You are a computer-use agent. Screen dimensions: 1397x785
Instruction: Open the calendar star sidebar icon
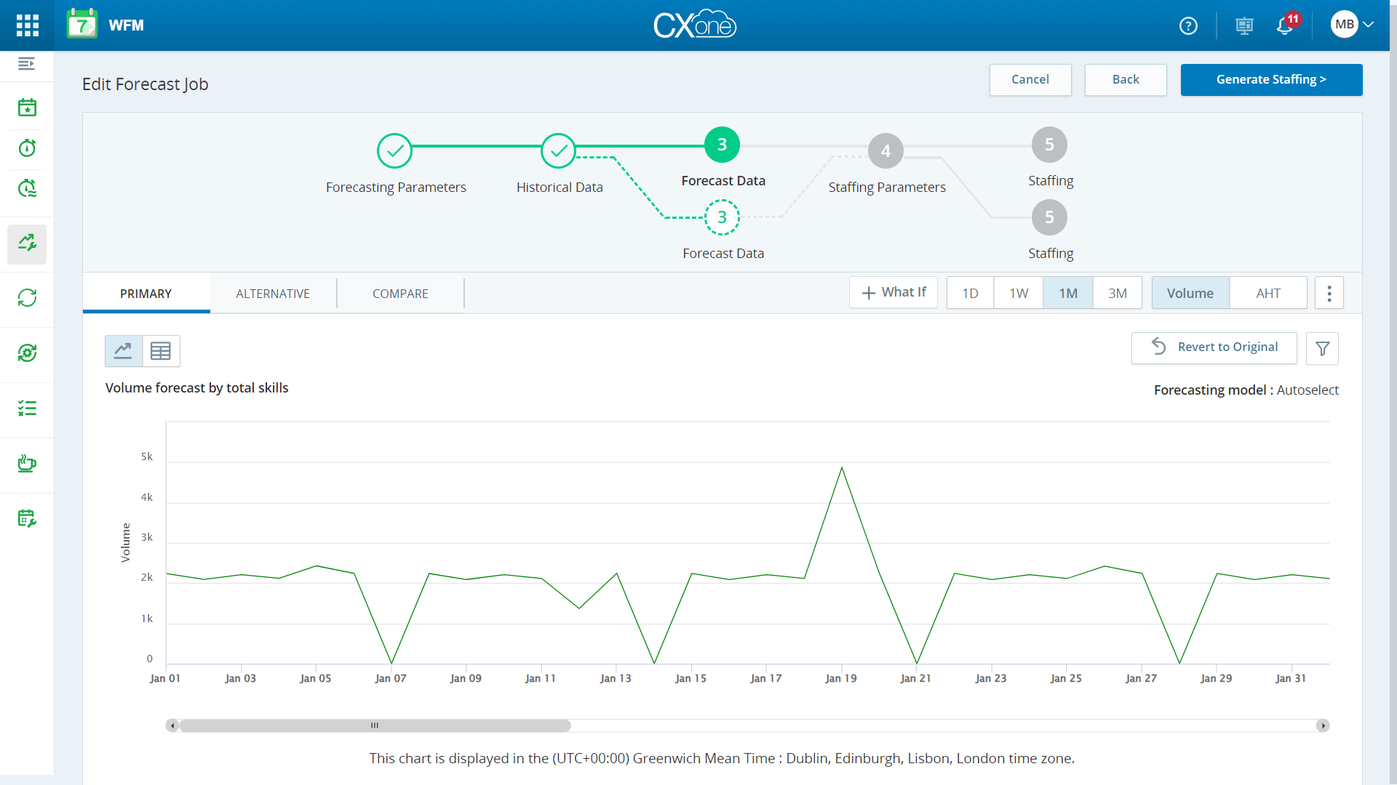point(27,108)
